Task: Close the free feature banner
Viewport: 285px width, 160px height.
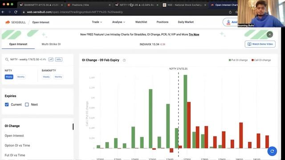Action: [270, 35]
